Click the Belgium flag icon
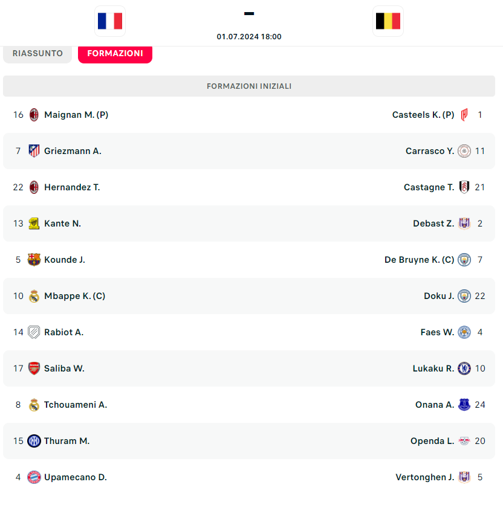 tap(388, 21)
